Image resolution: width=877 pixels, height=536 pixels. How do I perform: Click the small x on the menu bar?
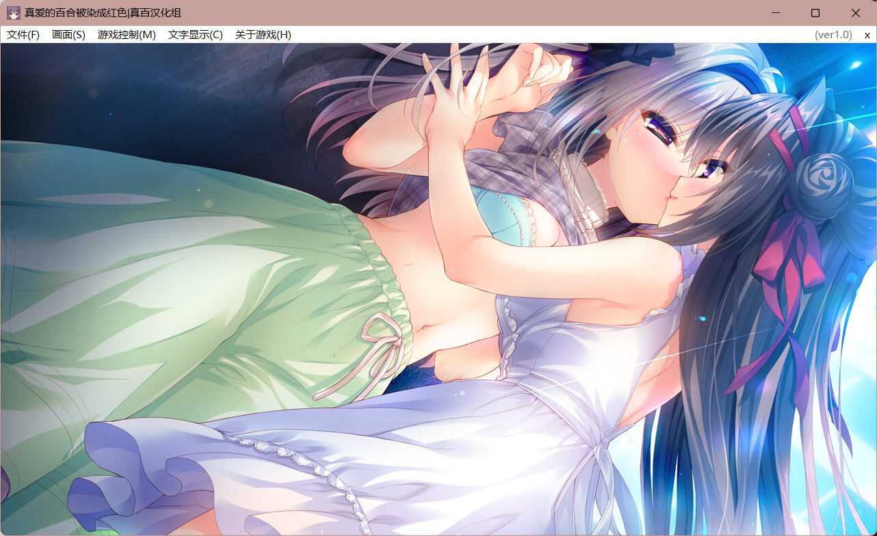[x=867, y=35]
